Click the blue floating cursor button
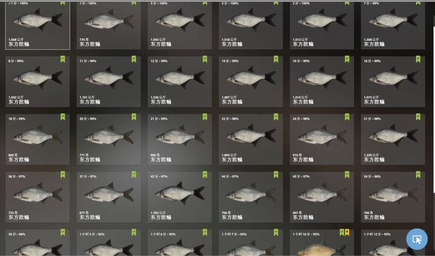435x256 pixels. coord(417,239)
